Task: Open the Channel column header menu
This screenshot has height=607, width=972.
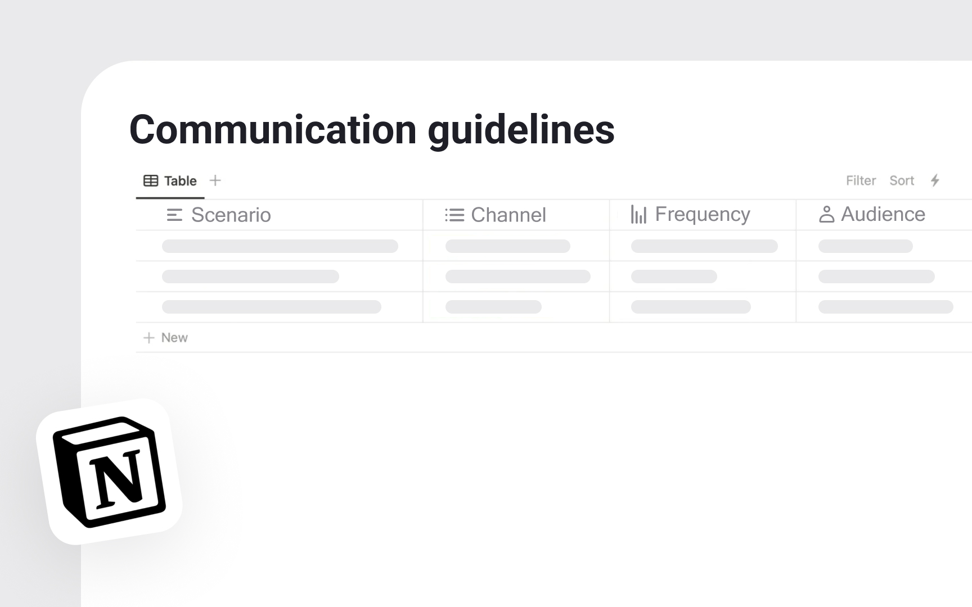Action: pyautogui.click(x=509, y=214)
